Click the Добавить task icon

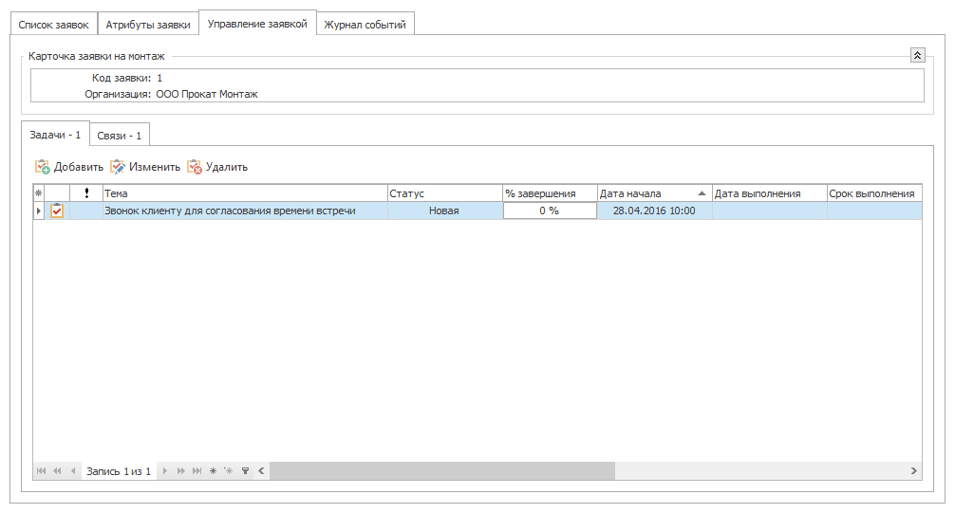click(42, 167)
